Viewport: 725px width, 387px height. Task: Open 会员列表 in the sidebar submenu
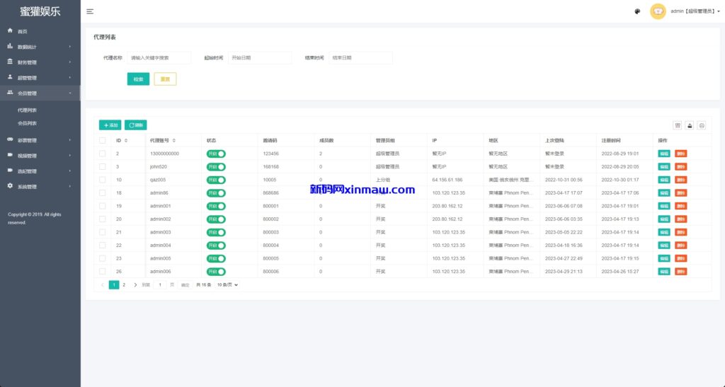click(27, 123)
